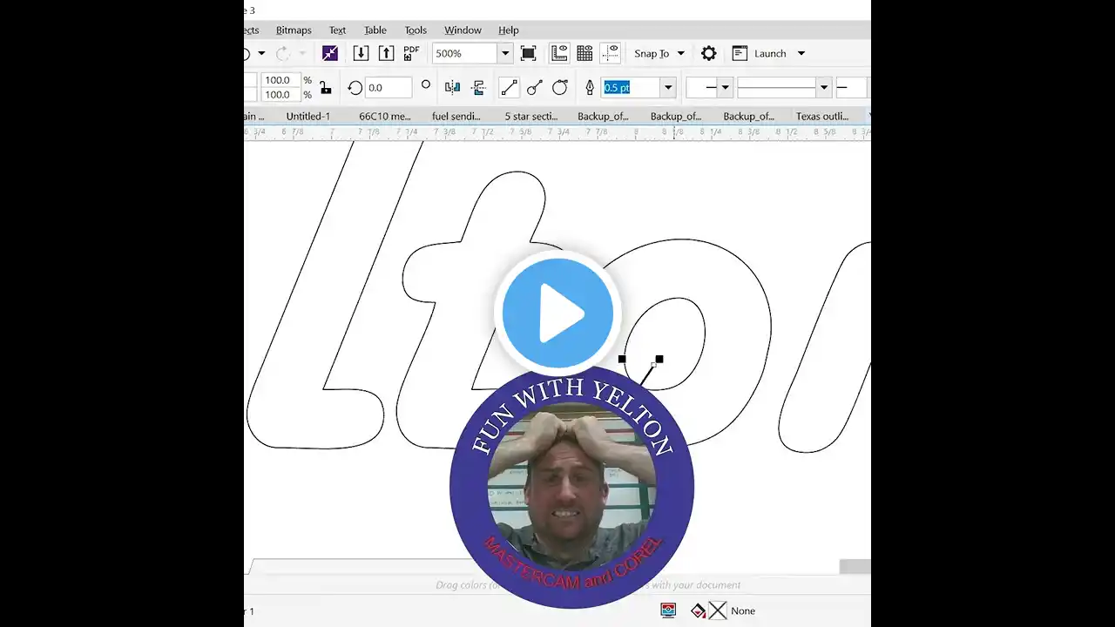Screen dimensions: 1115x627
Task: Click the "None" fill label in status bar
Action: (743, 610)
